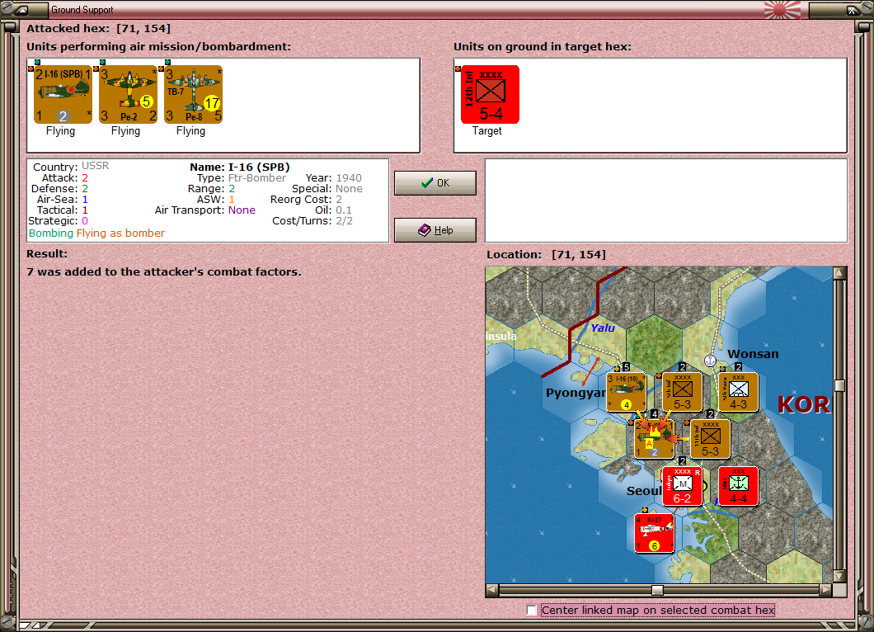Screen dimensions: 874x632
Task: Click the Seoul city label on map
Action: click(644, 491)
